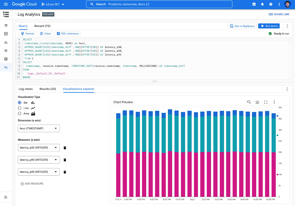Screen dimensions: 295x206
Task: Reset zoom on chart preview
Action: pos(249,102)
